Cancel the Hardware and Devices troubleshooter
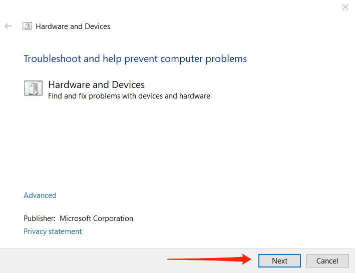The height and width of the screenshot is (273, 355). pyautogui.click(x=327, y=261)
